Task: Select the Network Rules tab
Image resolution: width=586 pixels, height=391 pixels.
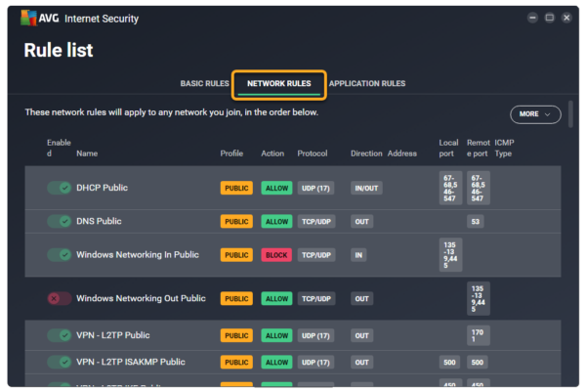Action: click(x=278, y=84)
